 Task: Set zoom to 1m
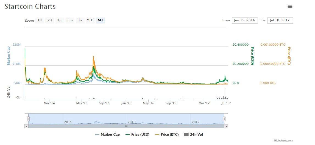click(x=60, y=20)
